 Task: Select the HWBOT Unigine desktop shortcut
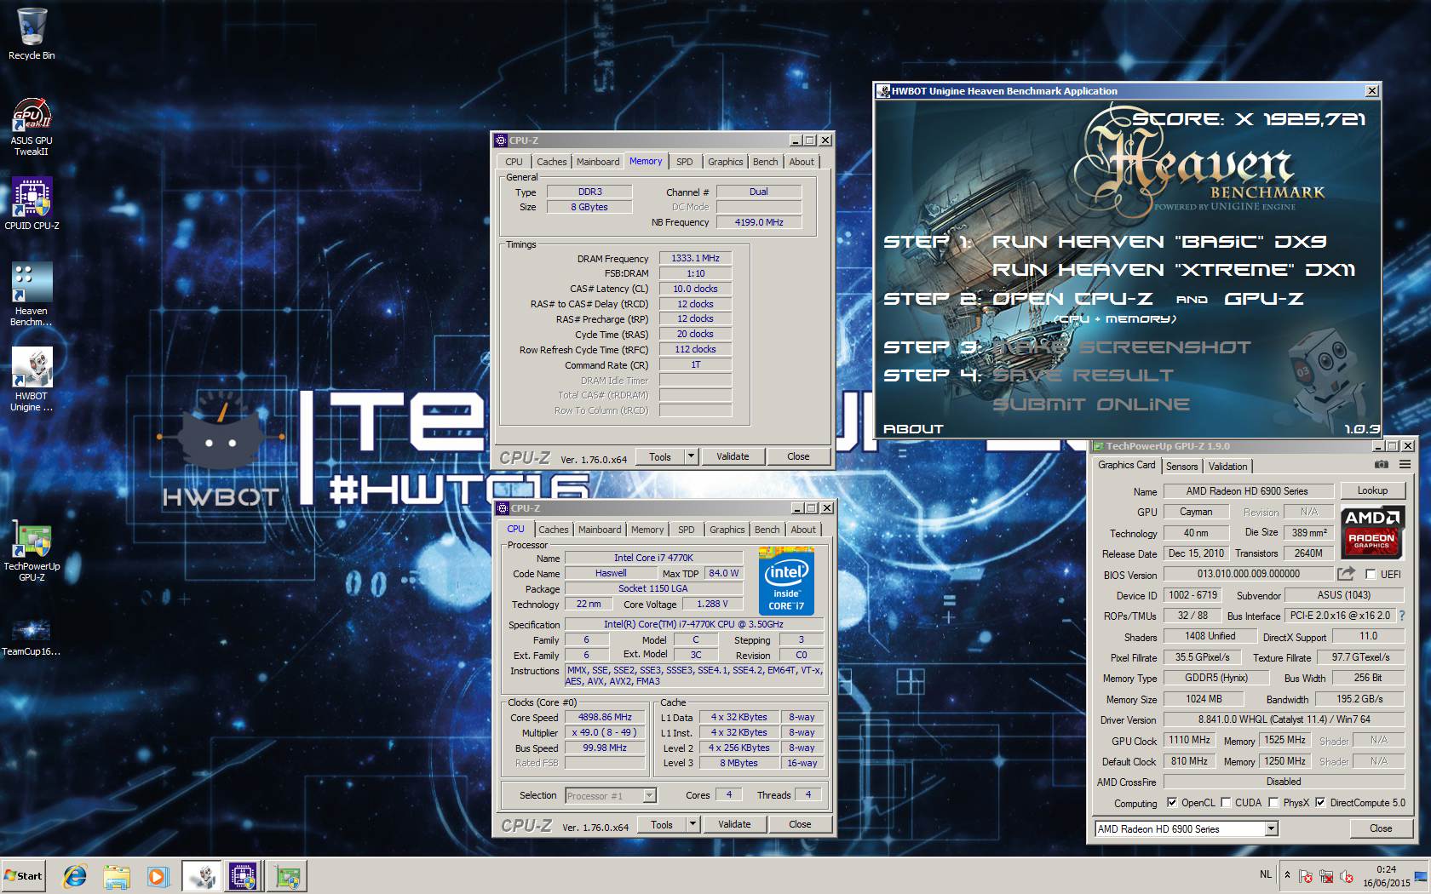(32, 380)
